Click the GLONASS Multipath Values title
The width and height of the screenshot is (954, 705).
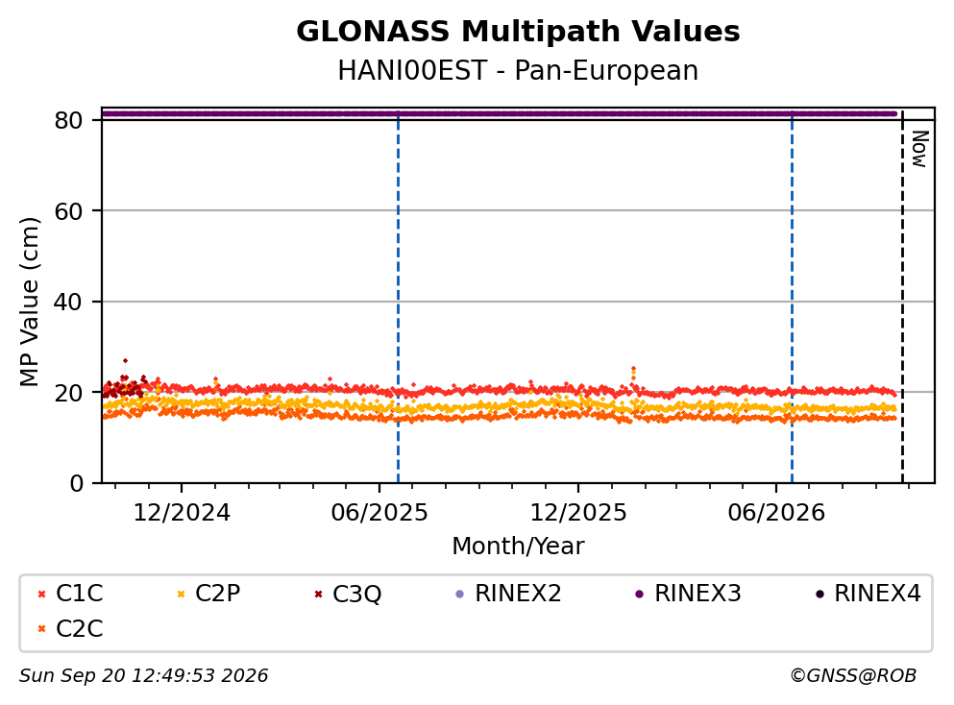pyautogui.click(x=518, y=32)
